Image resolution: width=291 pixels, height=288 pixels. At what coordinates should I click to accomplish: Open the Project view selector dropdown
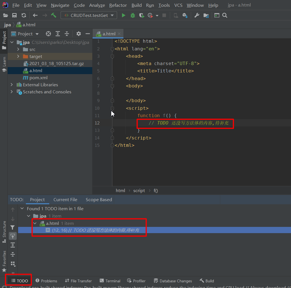pyautogui.click(x=25, y=34)
